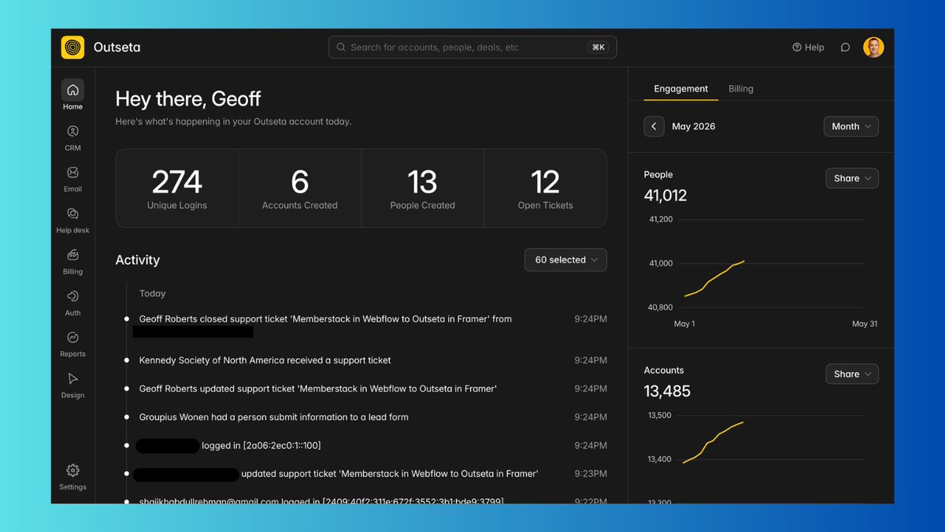Click the 274 Unique Logins stat
Image resolution: width=945 pixels, height=532 pixels.
[177, 188]
